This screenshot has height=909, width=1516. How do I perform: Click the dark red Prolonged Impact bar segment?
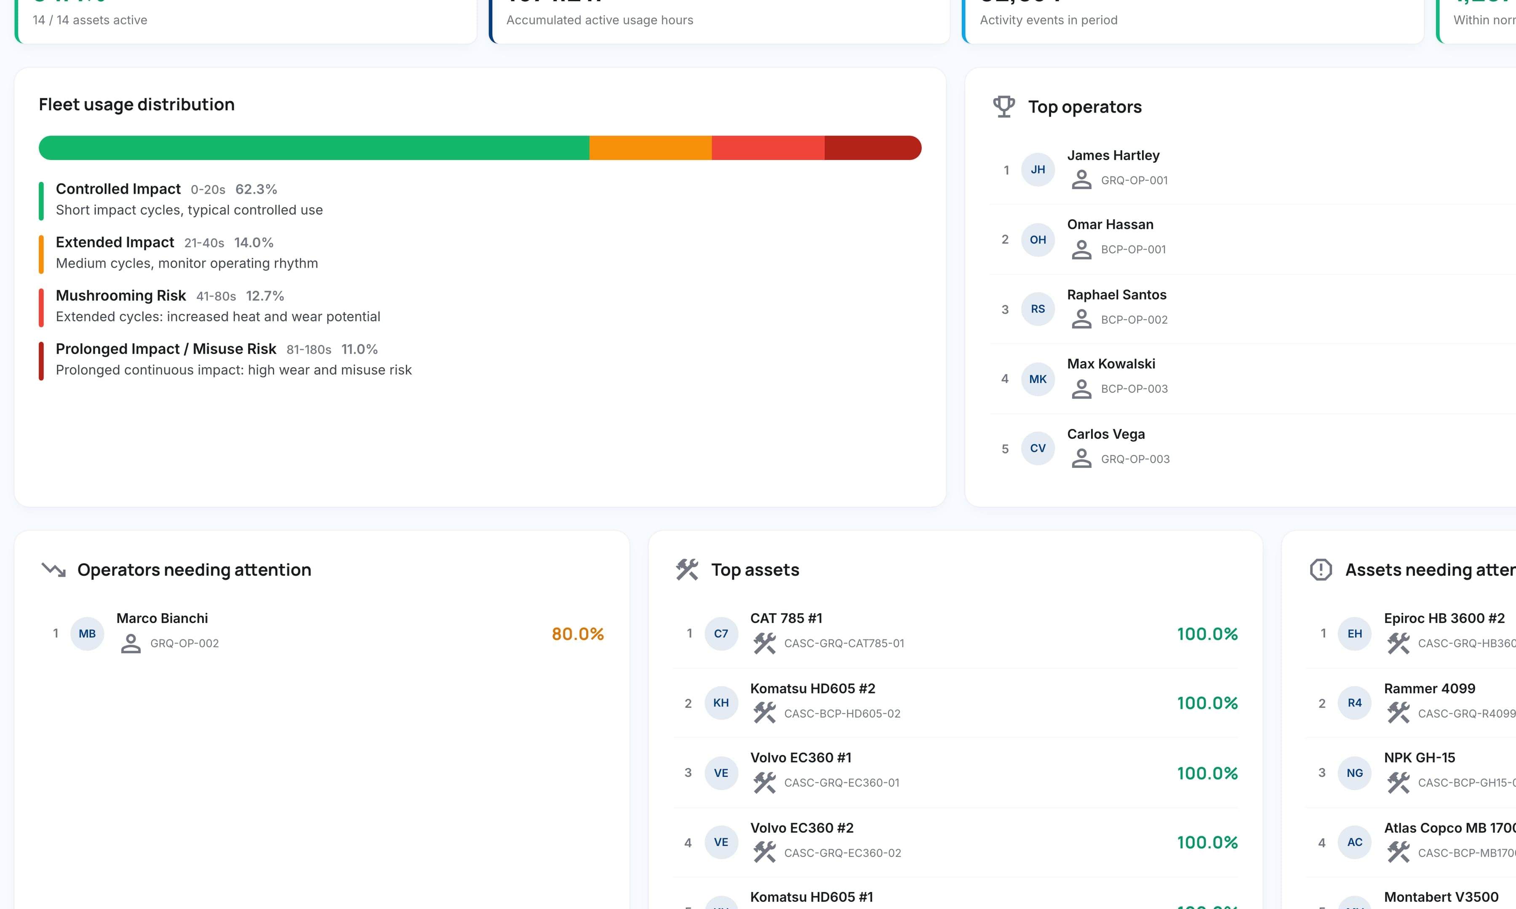pyautogui.click(x=873, y=148)
